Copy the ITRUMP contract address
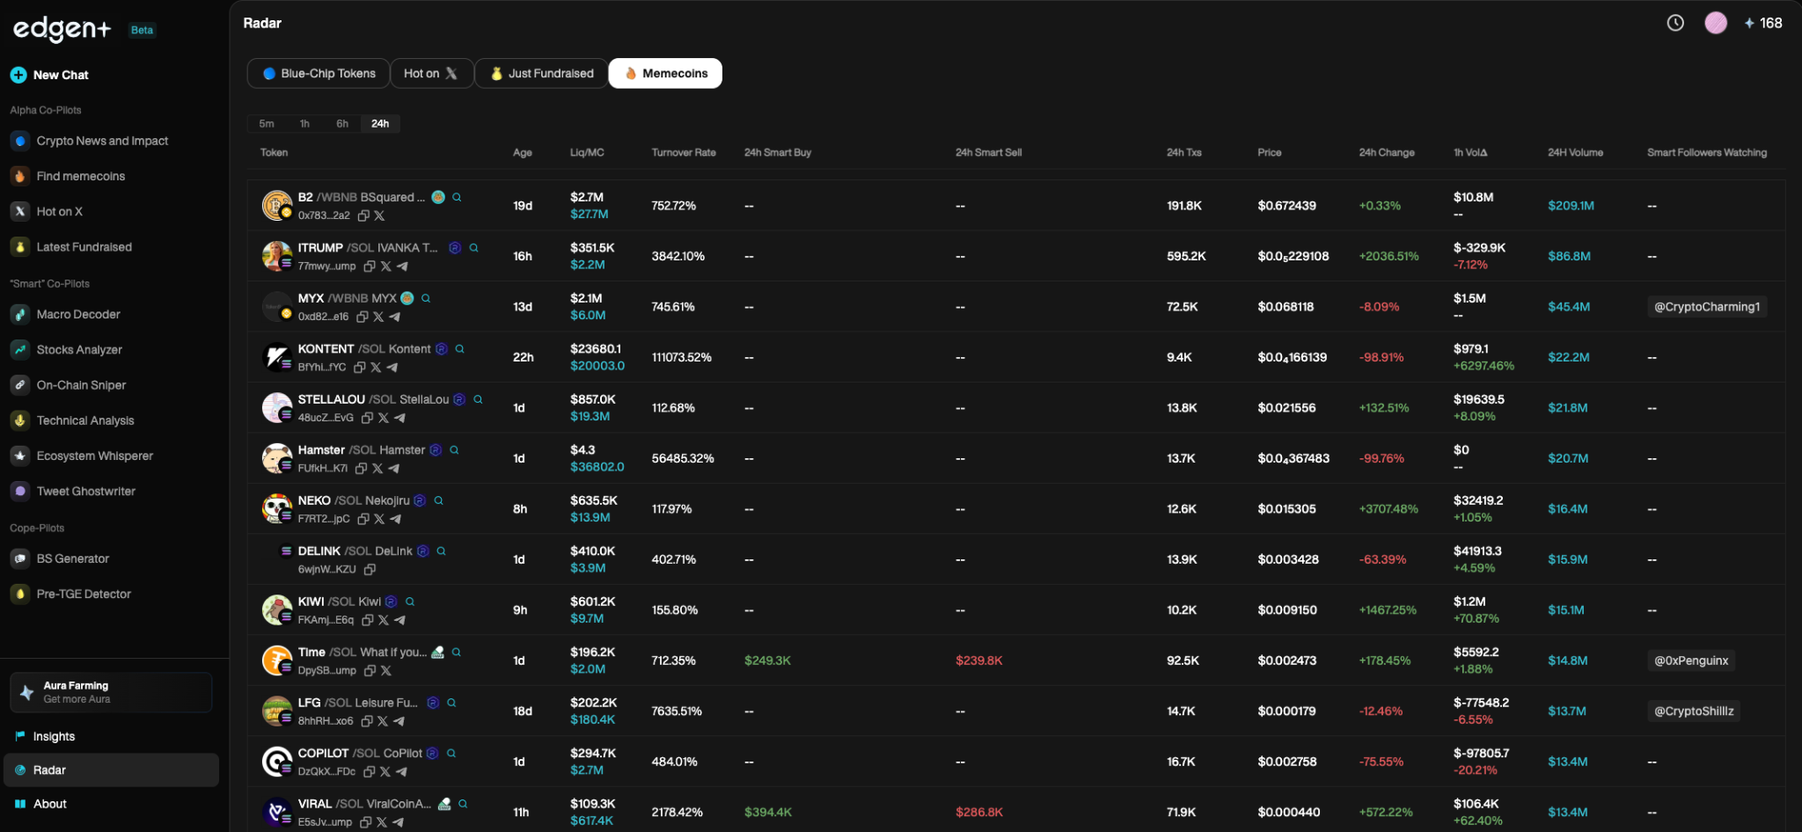The width and height of the screenshot is (1802, 832). click(x=370, y=266)
